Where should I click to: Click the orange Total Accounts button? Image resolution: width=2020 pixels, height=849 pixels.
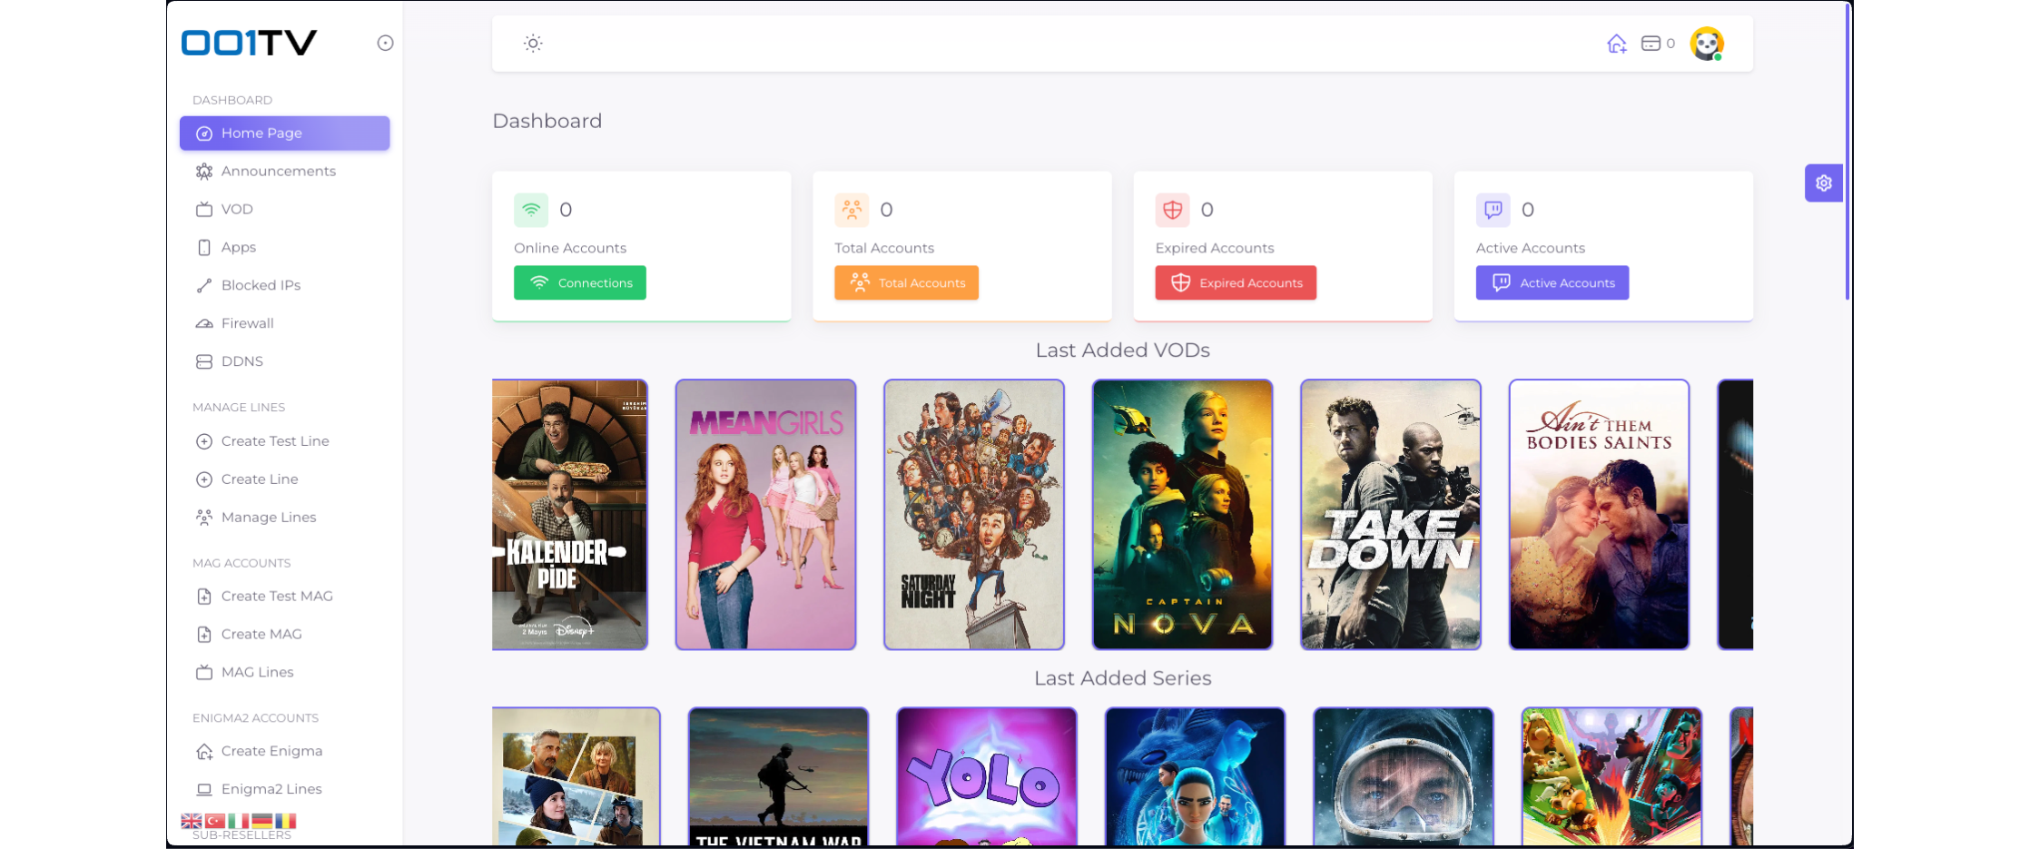pyautogui.click(x=906, y=283)
